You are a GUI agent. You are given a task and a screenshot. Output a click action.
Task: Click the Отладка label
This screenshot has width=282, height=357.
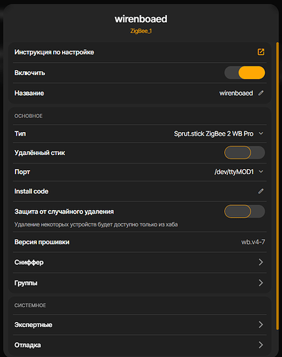pyautogui.click(x=28, y=345)
